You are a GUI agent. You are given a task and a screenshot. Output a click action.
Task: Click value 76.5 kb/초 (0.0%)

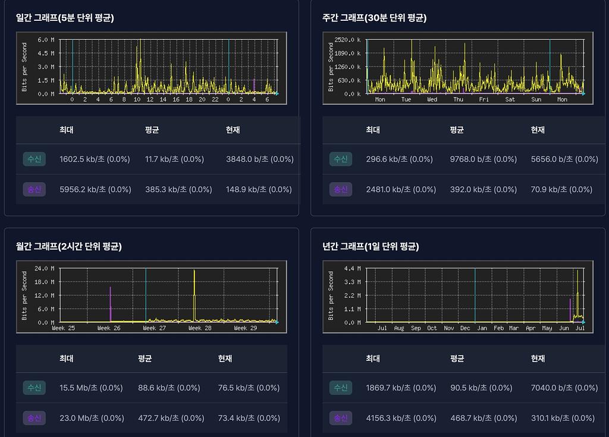tap(249, 388)
